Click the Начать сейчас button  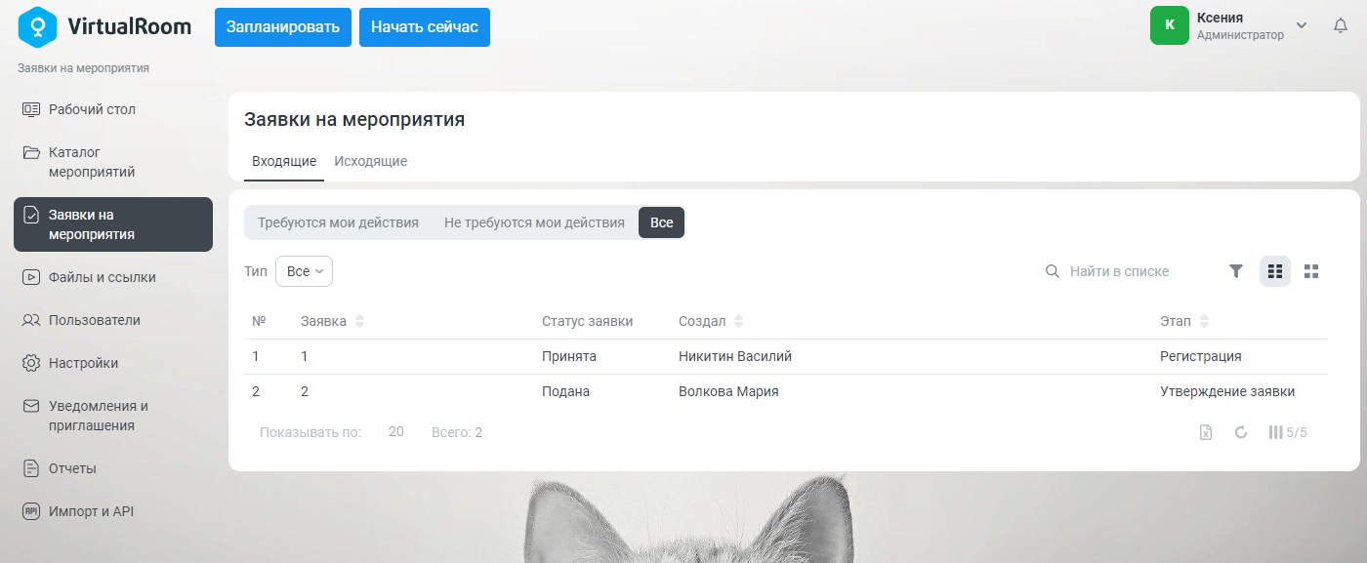[425, 27]
